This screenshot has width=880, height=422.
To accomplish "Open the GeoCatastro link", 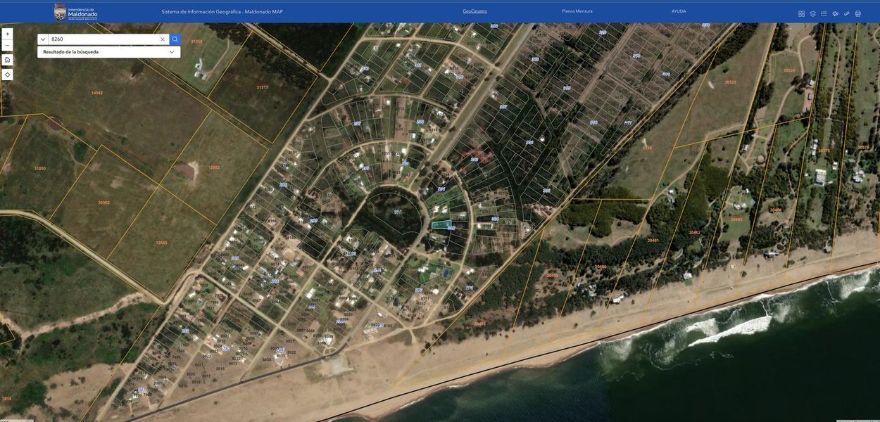I will tap(474, 11).
